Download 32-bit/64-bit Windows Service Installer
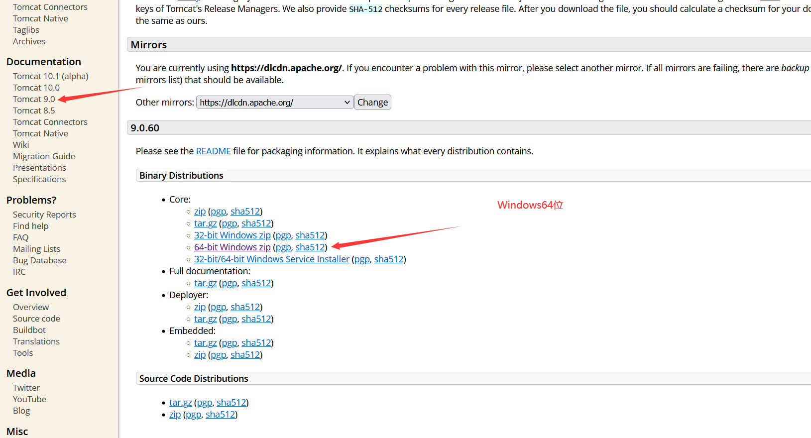 pyautogui.click(x=272, y=259)
